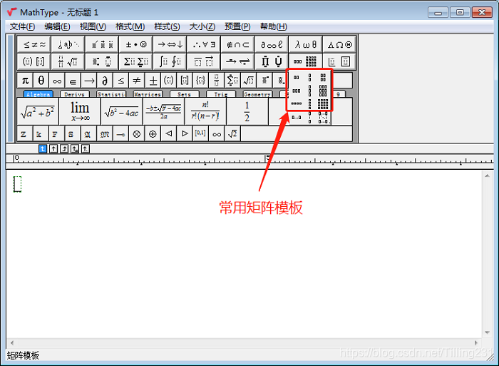
Task: Click the empty equation slot in editor
Action: pos(17,184)
